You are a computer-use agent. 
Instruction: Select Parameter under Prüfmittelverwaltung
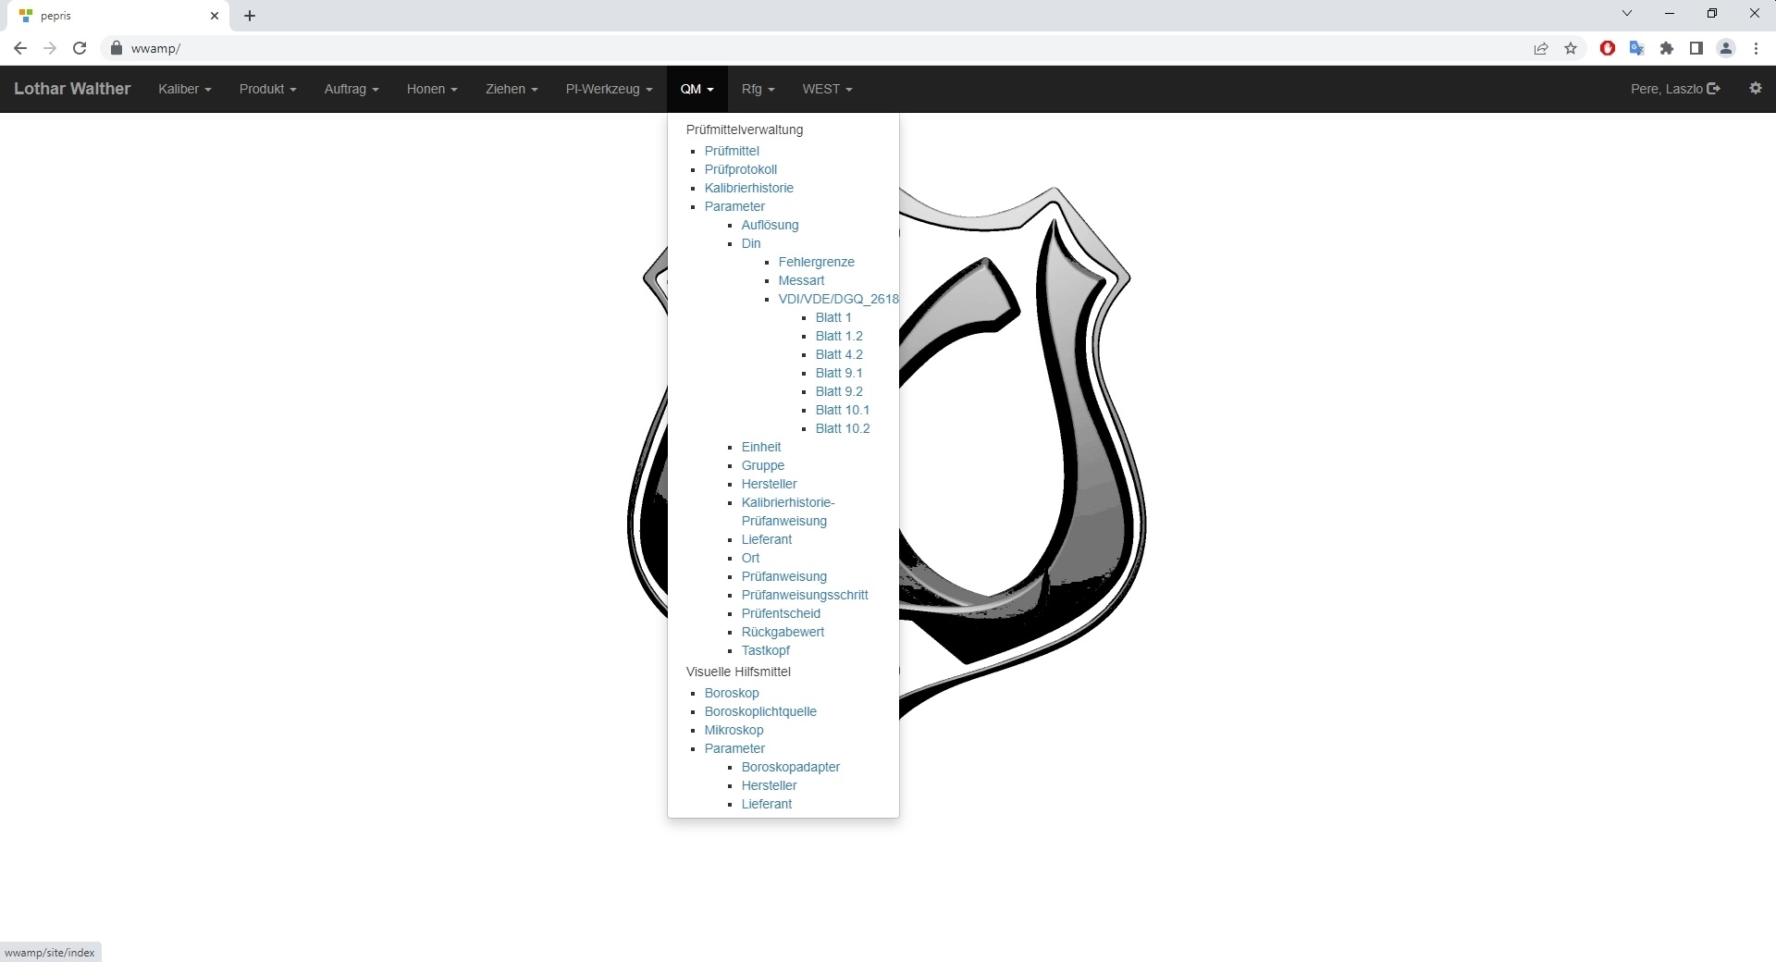[734, 206]
